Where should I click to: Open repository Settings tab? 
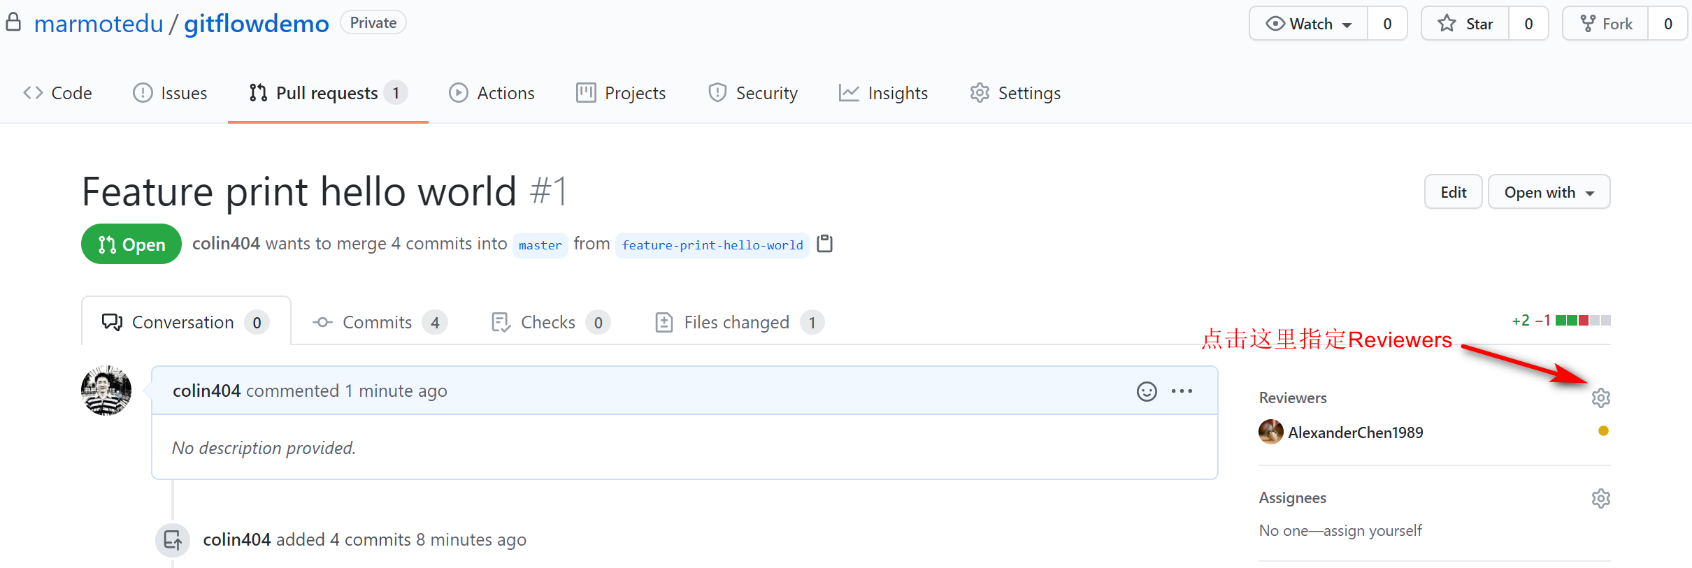click(x=1015, y=93)
